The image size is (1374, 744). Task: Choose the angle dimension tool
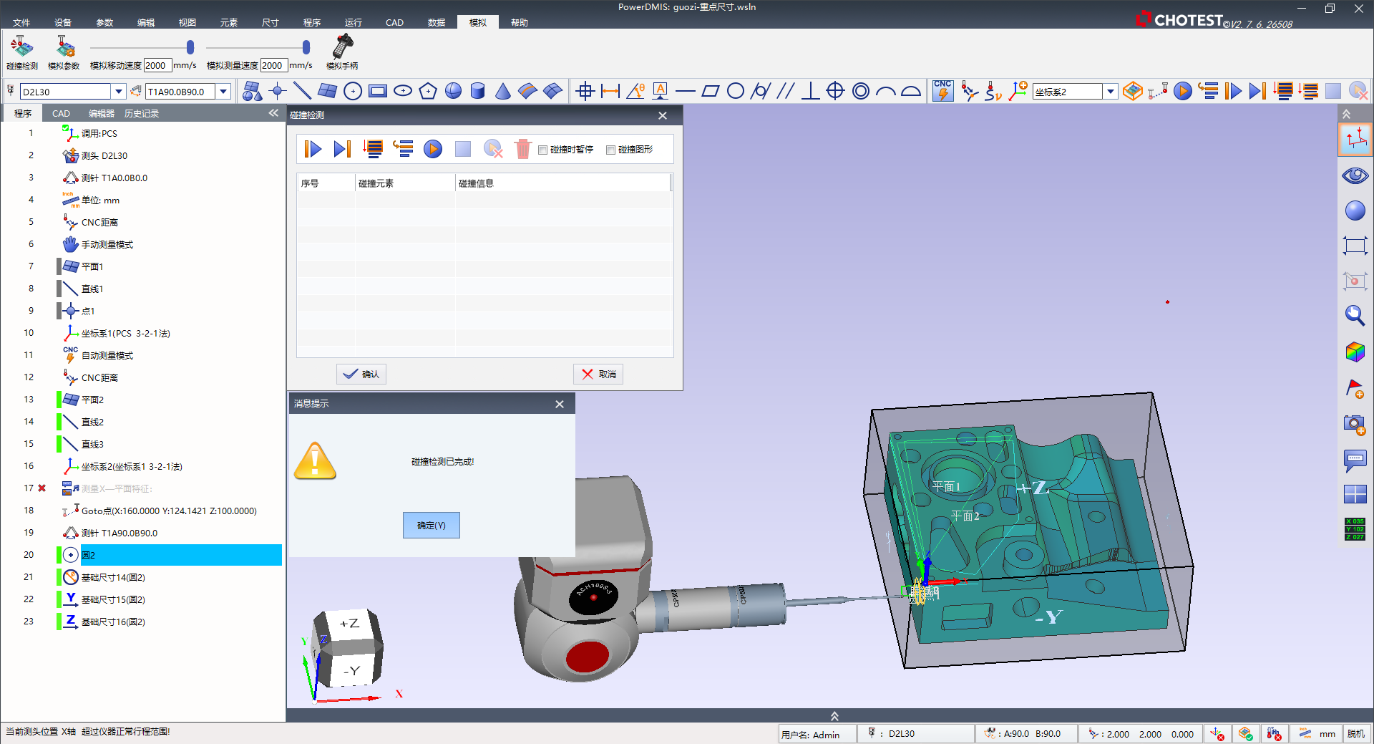click(x=635, y=91)
